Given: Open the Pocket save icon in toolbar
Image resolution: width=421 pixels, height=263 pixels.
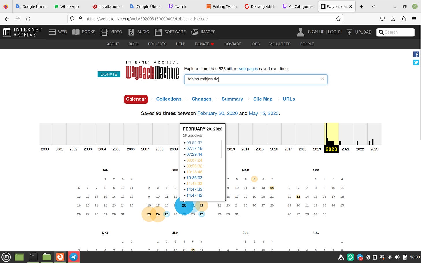Looking at the screenshot, I should point(382,19).
